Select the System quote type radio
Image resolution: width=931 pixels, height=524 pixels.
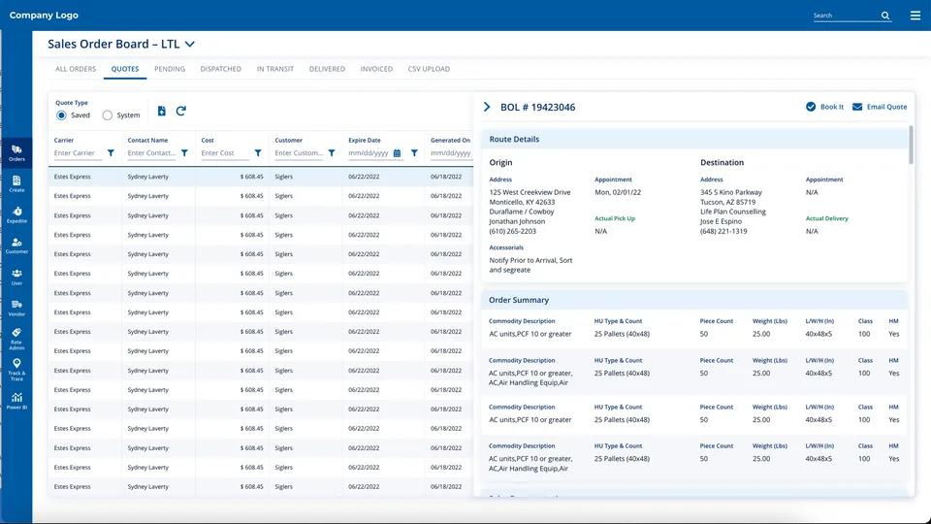(x=108, y=115)
